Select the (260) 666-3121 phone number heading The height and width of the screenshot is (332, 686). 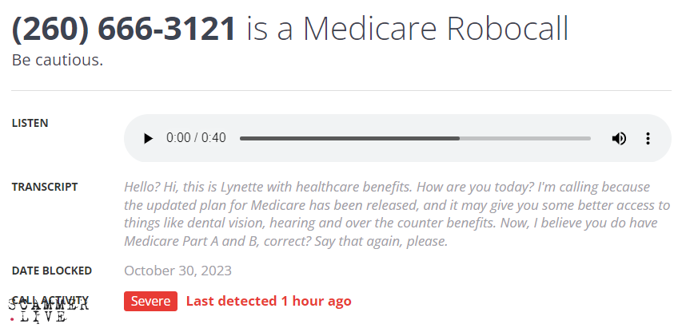coord(124,30)
